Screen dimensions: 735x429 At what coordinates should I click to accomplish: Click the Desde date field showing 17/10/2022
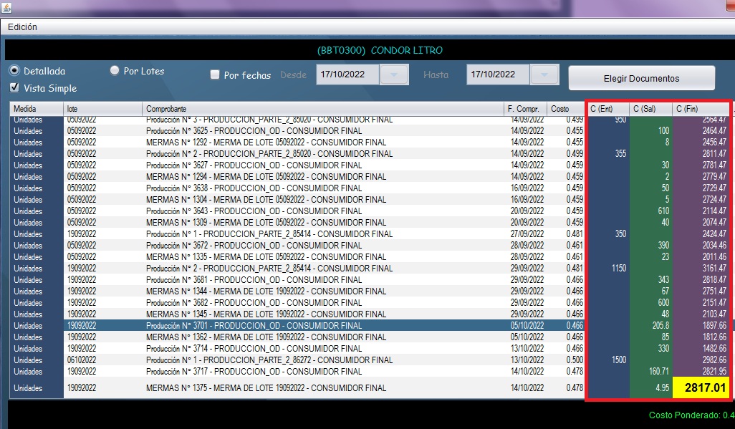347,74
